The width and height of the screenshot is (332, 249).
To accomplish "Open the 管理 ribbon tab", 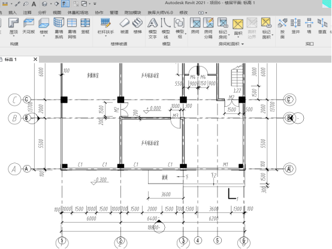I will [114, 13].
